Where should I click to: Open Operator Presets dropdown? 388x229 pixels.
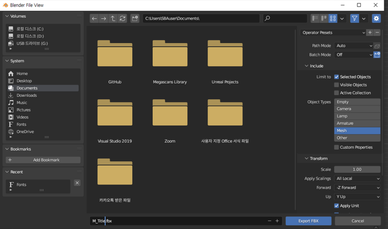pos(333,33)
